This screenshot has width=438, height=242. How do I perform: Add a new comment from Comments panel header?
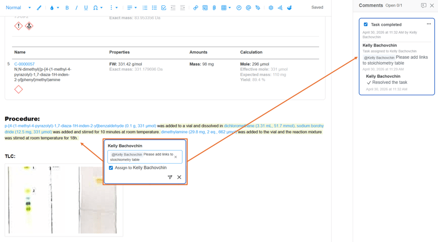[423, 5]
